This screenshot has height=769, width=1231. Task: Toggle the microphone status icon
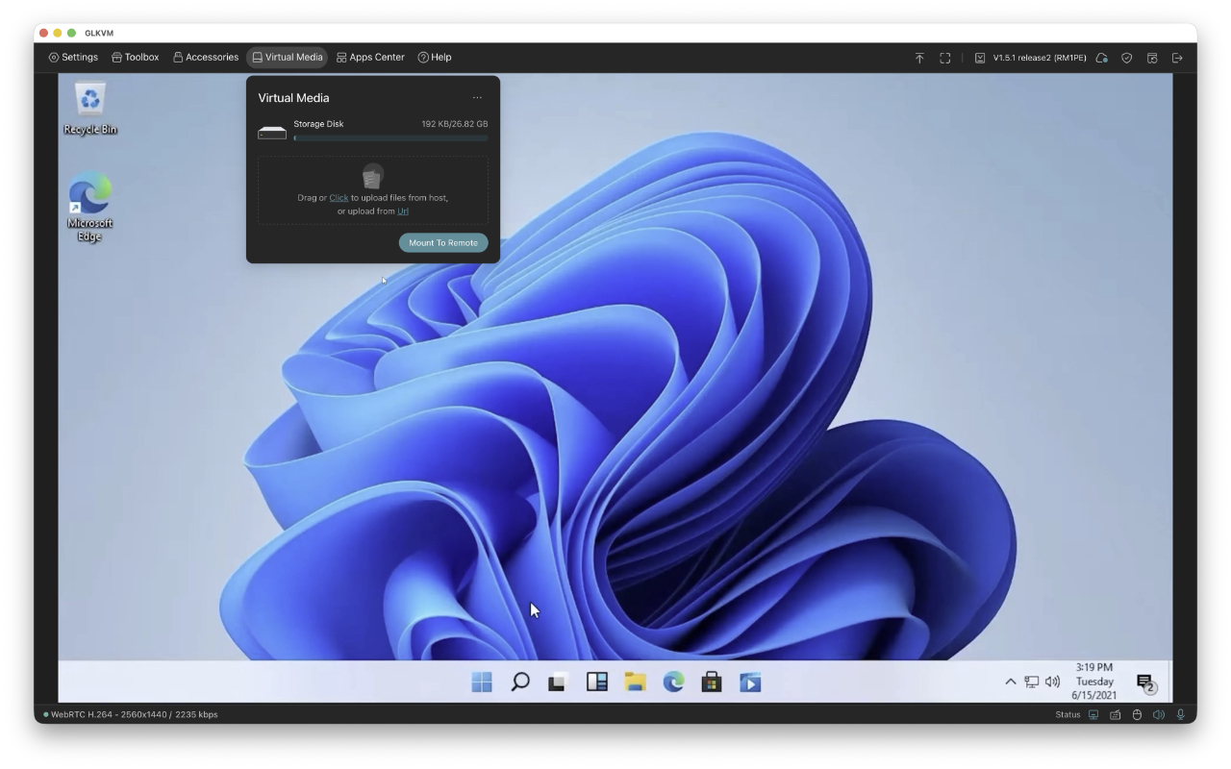[1181, 714]
